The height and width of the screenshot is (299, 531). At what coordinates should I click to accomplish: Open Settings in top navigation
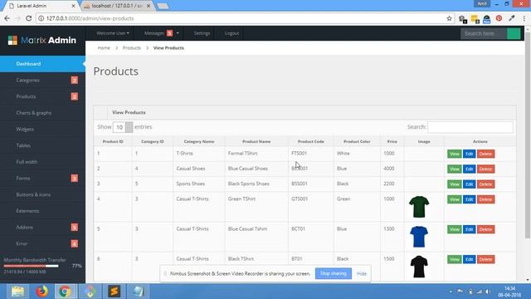[x=202, y=33]
